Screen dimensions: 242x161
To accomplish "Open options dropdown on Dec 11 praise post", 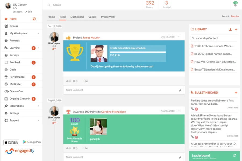I will 179,37.
